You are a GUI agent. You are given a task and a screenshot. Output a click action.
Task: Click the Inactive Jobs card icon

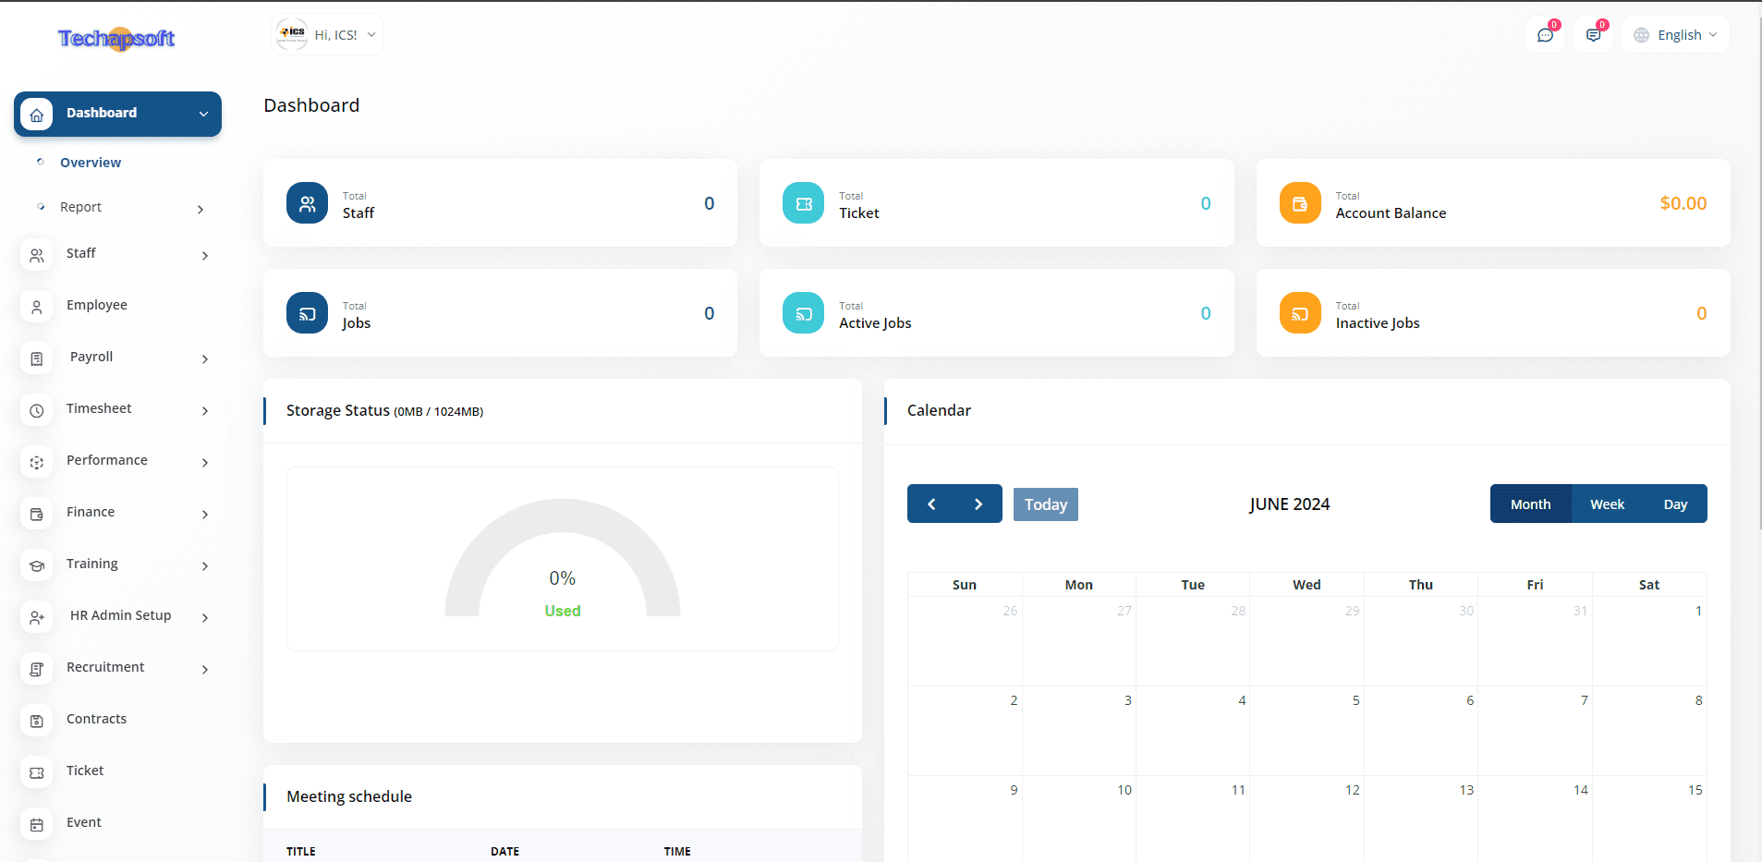point(1299,313)
